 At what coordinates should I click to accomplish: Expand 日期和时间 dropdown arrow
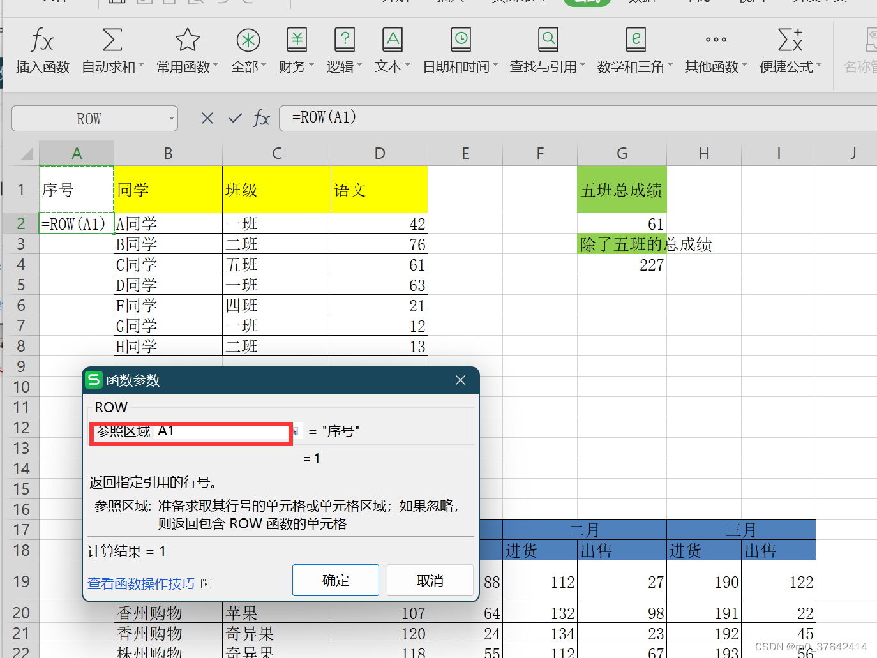tap(495, 66)
